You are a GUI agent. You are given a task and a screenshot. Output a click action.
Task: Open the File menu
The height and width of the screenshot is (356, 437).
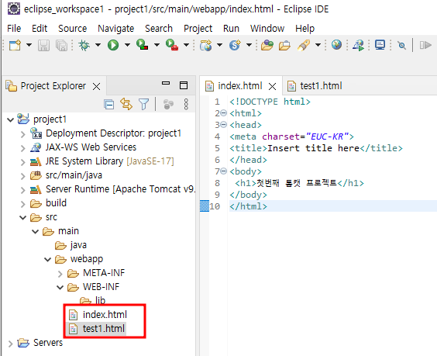14,29
